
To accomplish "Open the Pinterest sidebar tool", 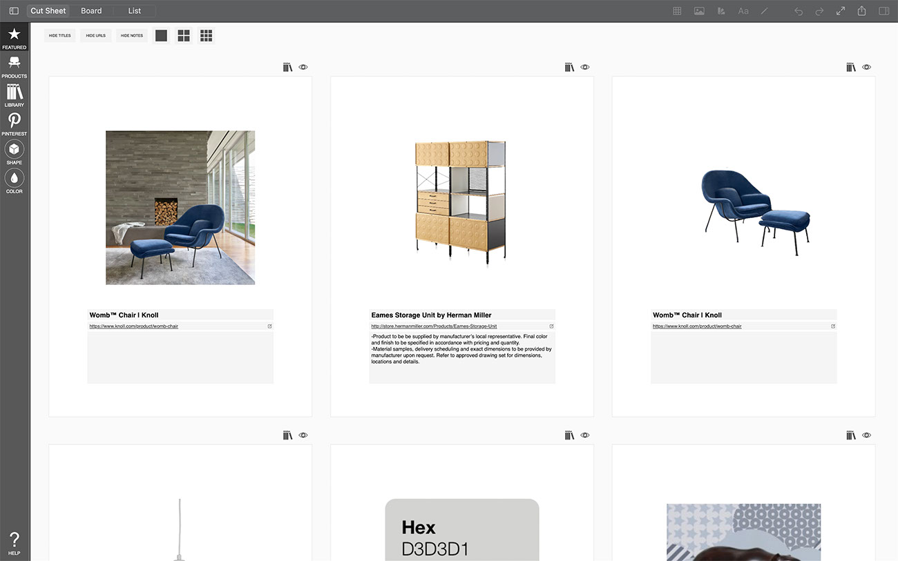I will (14, 124).
